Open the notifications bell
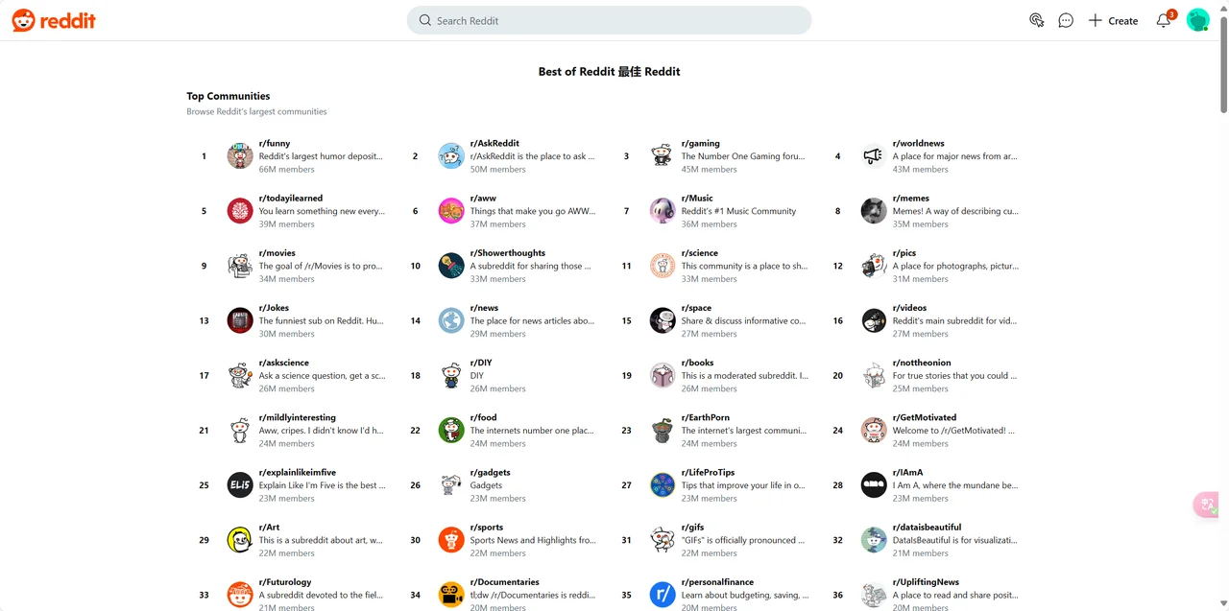This screenshot has width=1229, height=611. click(x=1164, y=20)
